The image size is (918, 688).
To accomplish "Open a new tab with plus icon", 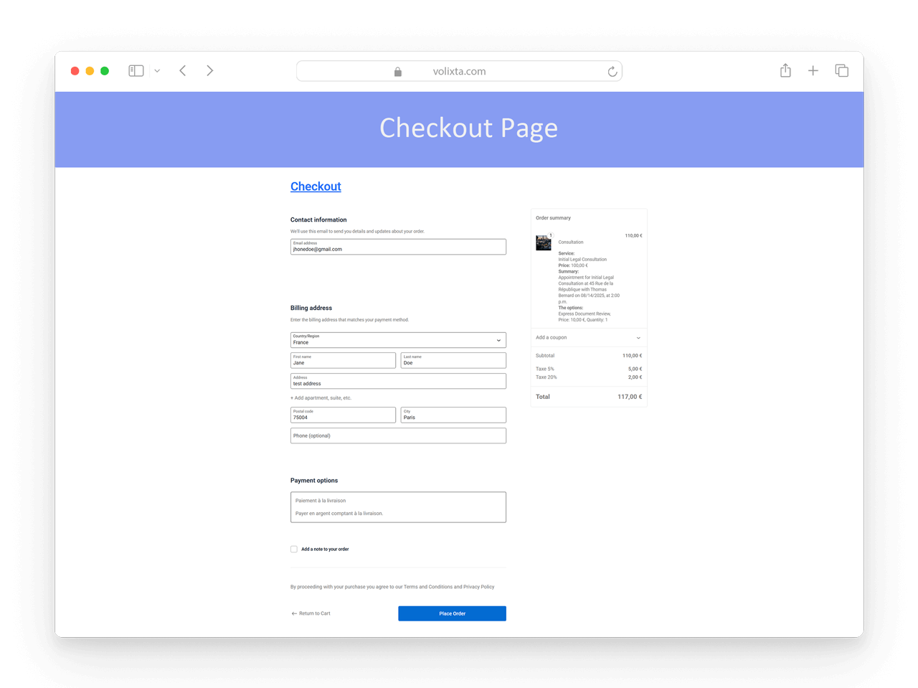I will [x=813, y=70].
